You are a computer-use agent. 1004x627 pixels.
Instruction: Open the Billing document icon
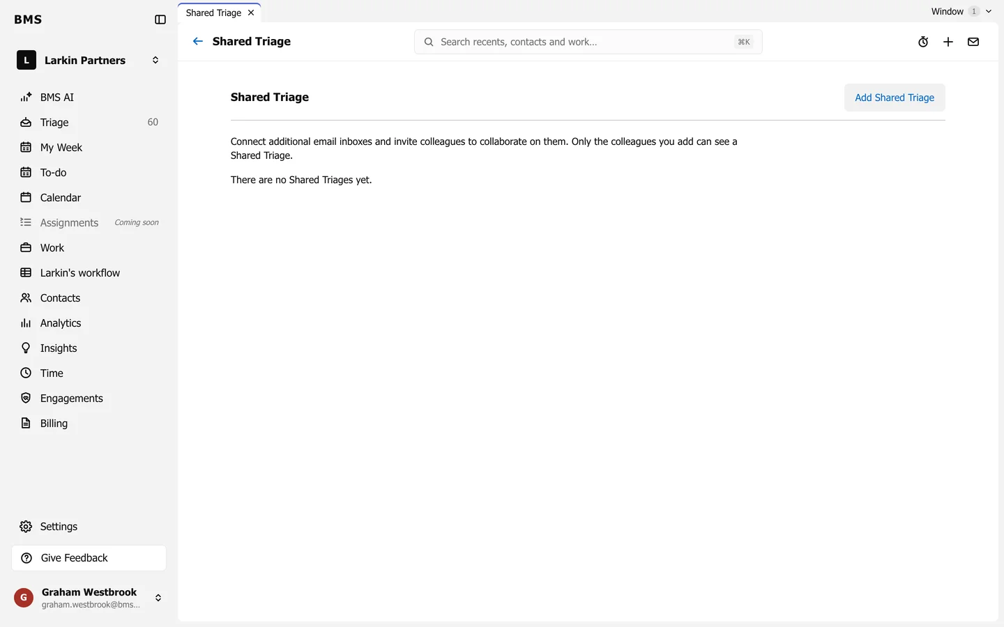pyautogui.click(x=26, y=424)
